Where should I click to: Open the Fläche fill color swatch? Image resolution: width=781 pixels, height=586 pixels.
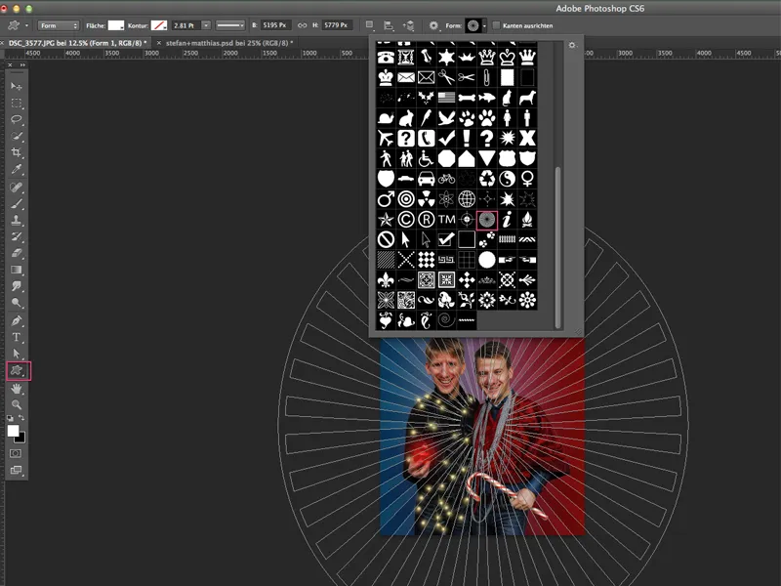(x=116, y=25)
